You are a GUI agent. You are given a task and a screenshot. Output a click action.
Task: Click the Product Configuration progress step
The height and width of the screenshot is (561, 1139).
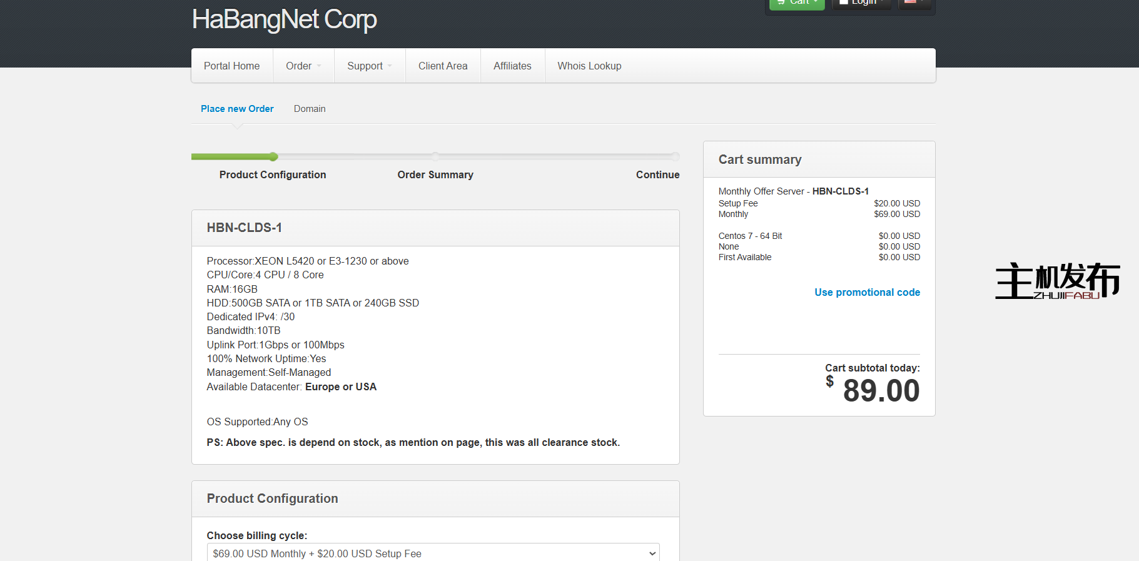(273, 174)
